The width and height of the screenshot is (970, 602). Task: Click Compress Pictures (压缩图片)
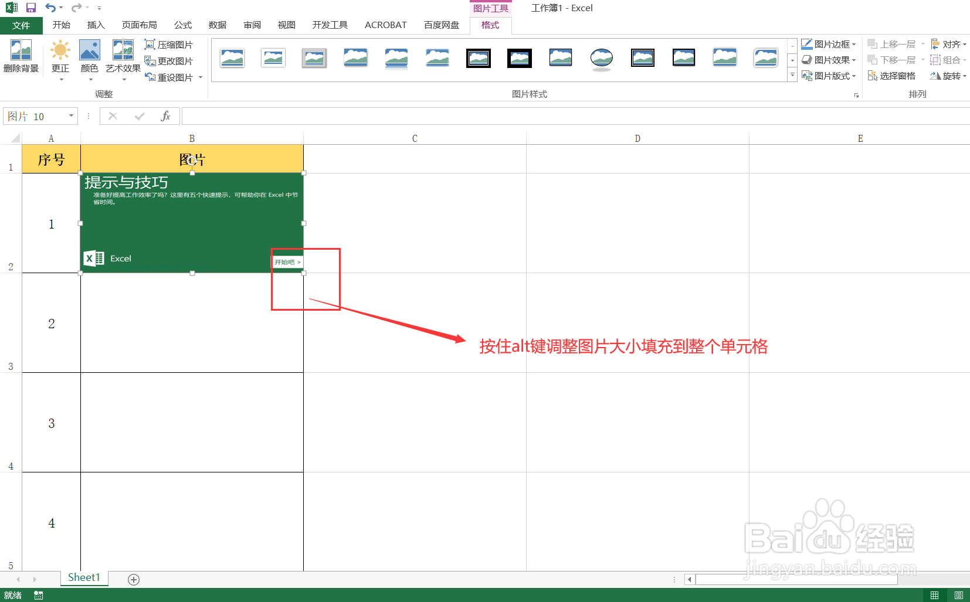pyautogui.click(x=169, y=45)
